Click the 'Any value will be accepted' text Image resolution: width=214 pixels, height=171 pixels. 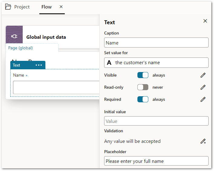(132, 141)
